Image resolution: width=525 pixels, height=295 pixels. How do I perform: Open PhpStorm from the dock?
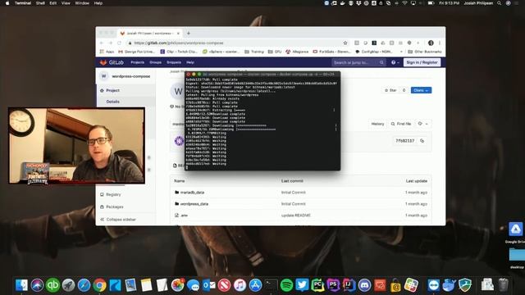tap(333, 285)
